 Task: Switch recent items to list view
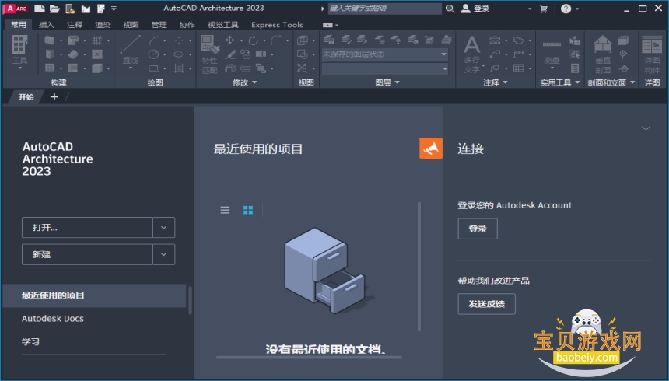click(225, 209)
